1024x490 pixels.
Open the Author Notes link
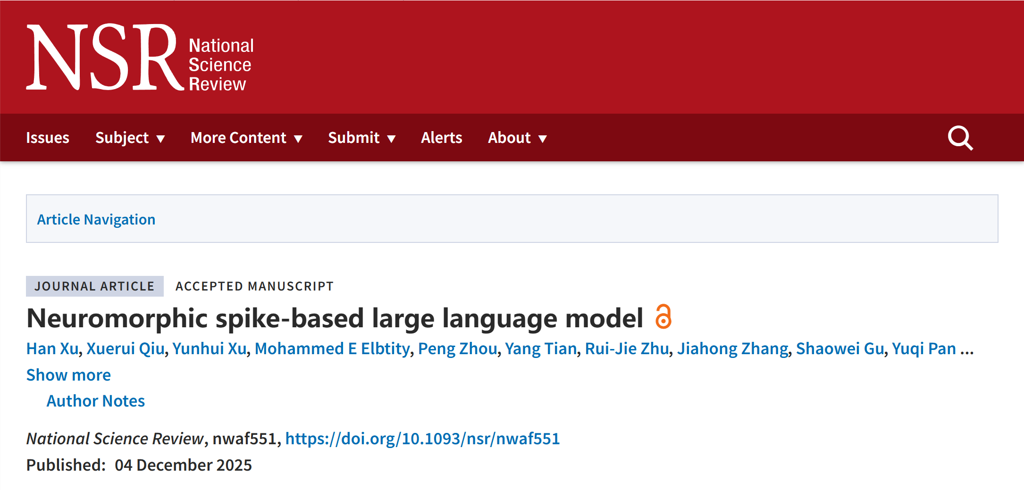[x=95, y=401]
